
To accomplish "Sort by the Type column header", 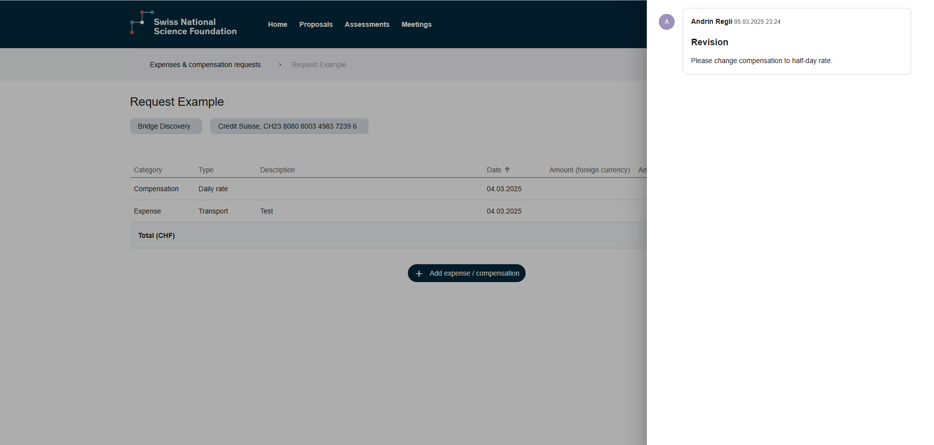I will [x=206, y=170].
